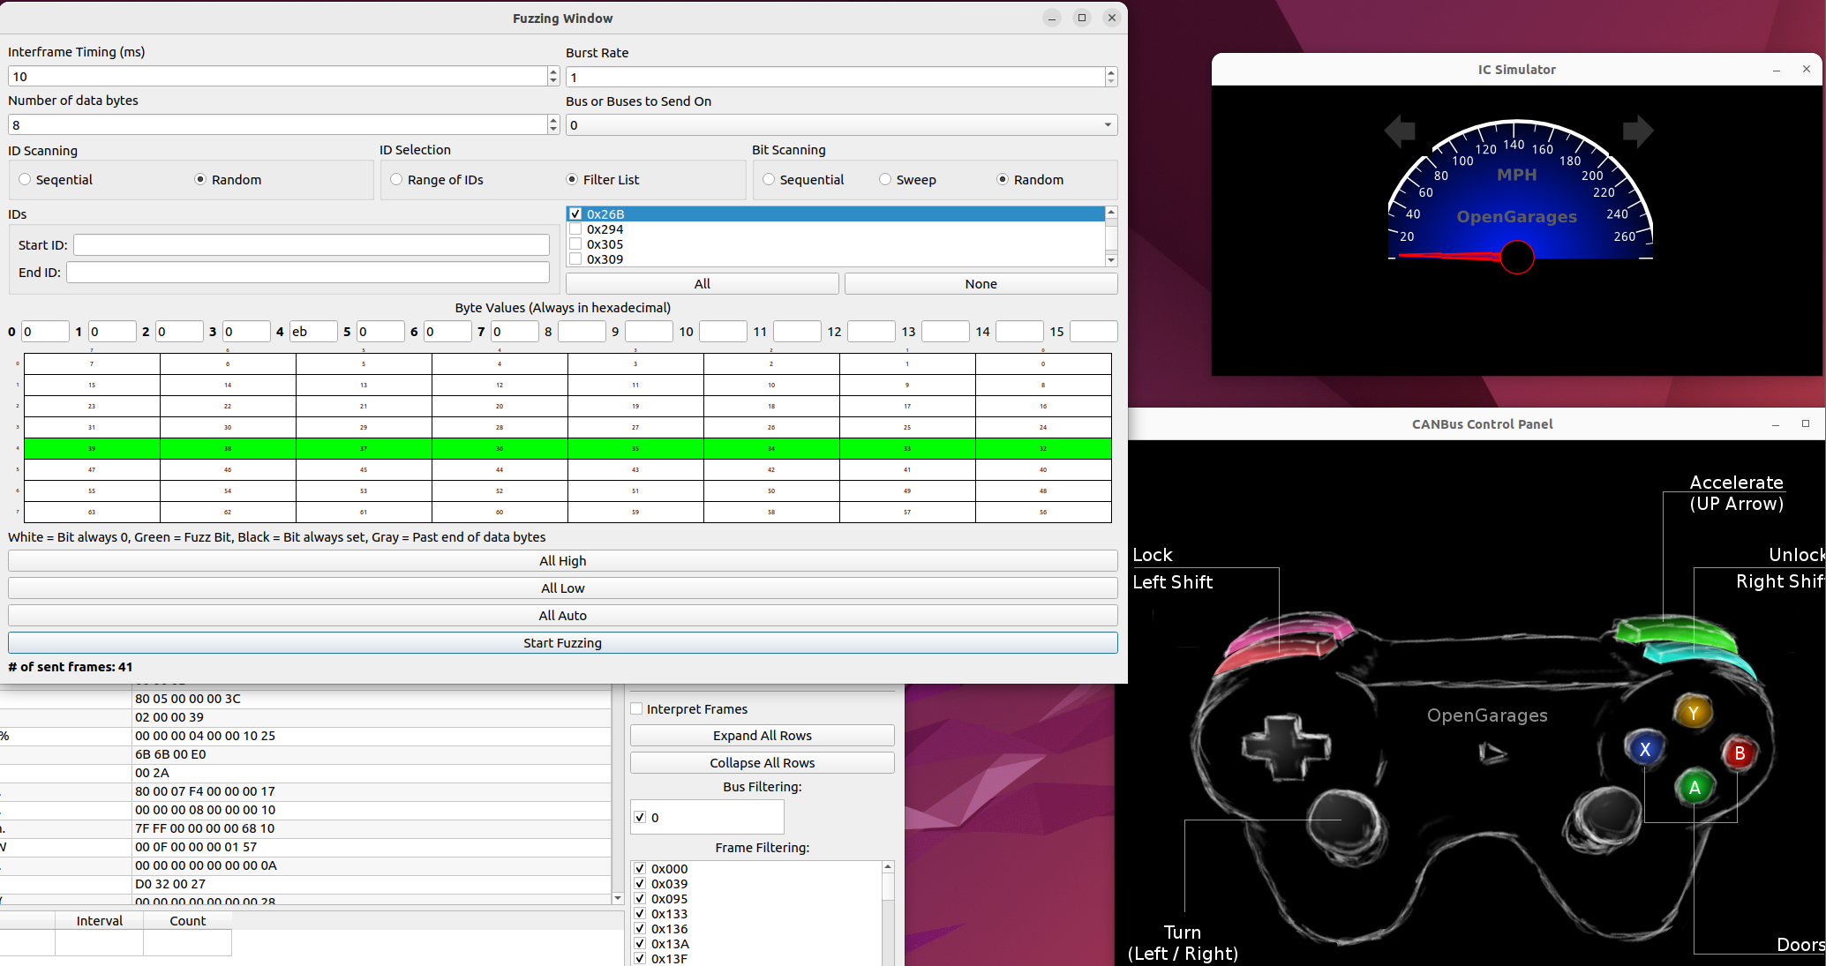This screenshot has height=966, width=1826.
Task: Increase Interframe Timing with up stepper
Action: point(553,71)
